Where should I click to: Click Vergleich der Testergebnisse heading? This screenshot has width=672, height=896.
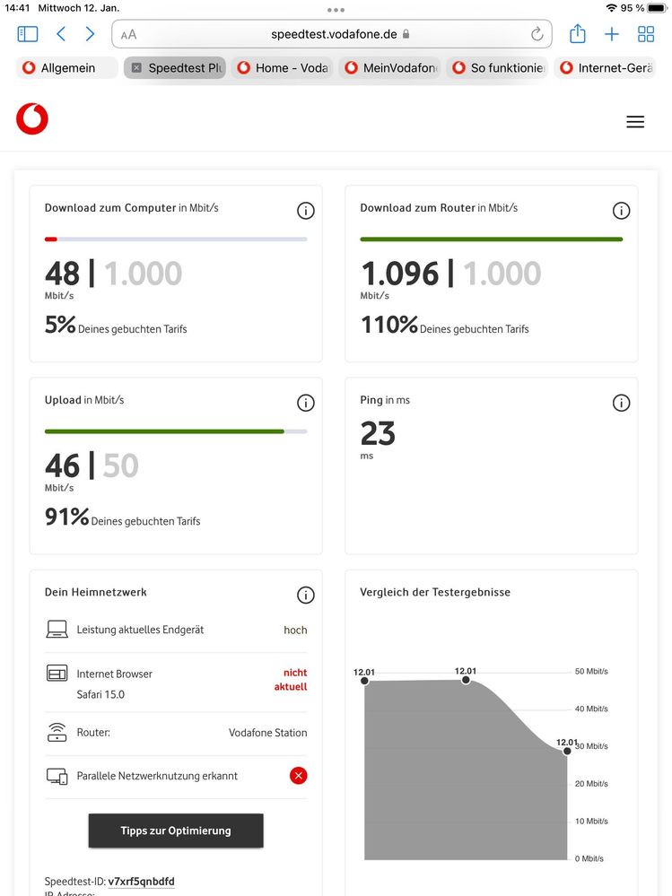coord(435,592)
